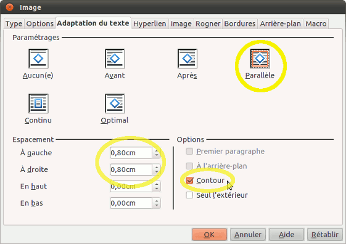This screenshot has width=346, height=244.
Task: Decrease the En haut spacing value
Action: tap(157, 189)
